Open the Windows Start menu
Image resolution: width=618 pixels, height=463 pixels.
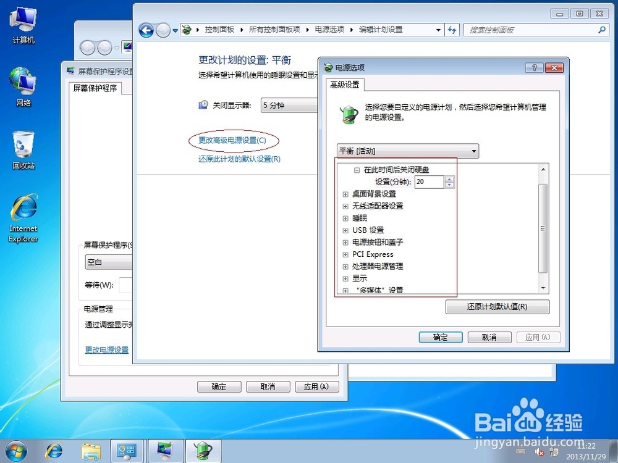[x=16, y=451]
